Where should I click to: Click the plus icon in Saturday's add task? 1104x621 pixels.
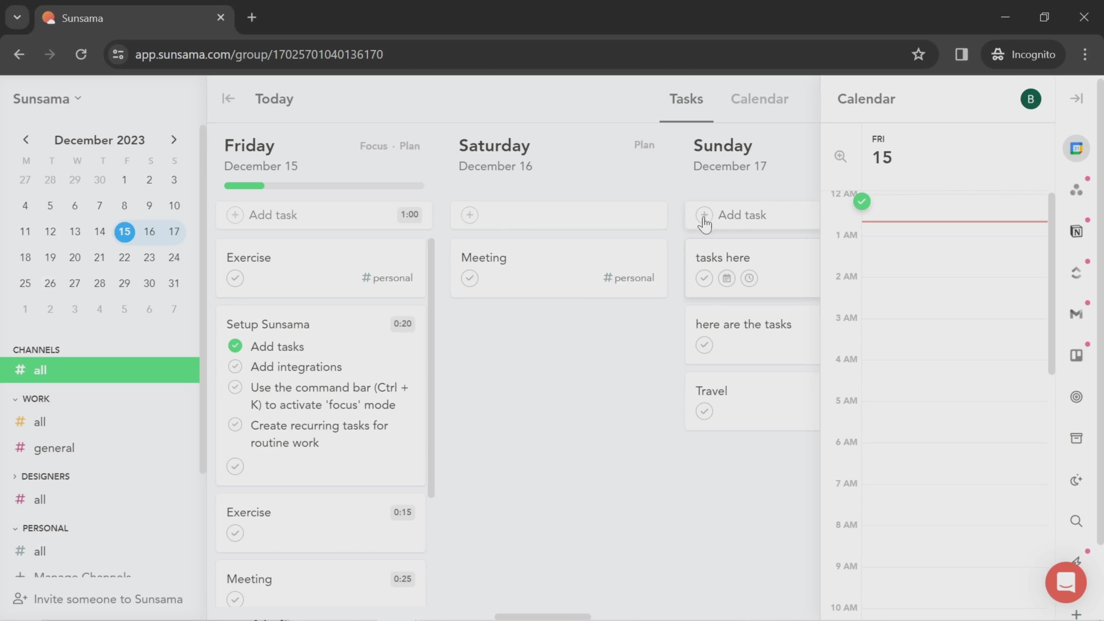click(x=470, y=215)
